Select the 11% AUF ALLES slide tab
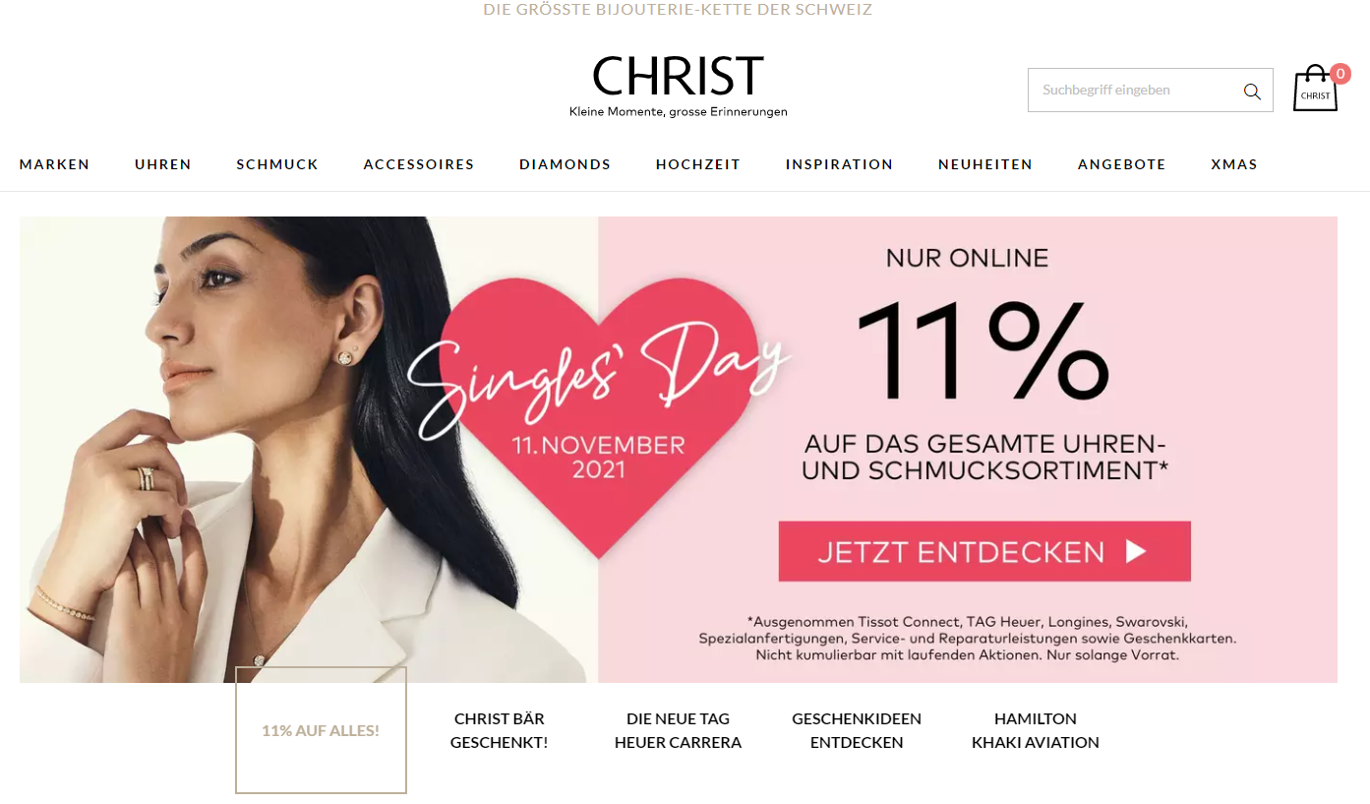The height and width of the screenshot is (804, 1370). (x=321, y=730)
